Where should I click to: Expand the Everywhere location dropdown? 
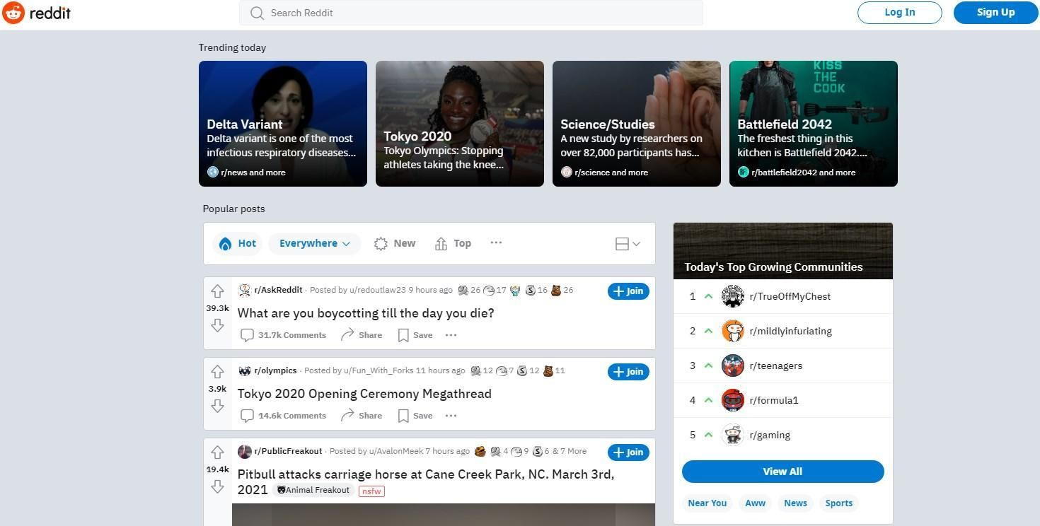(315, 243)
